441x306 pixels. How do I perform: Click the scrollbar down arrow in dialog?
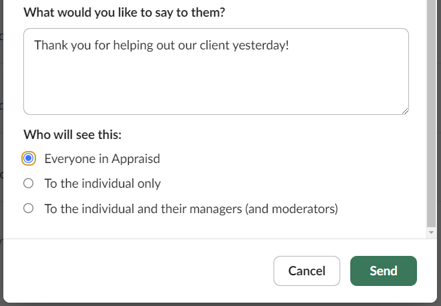click(431, 233)
